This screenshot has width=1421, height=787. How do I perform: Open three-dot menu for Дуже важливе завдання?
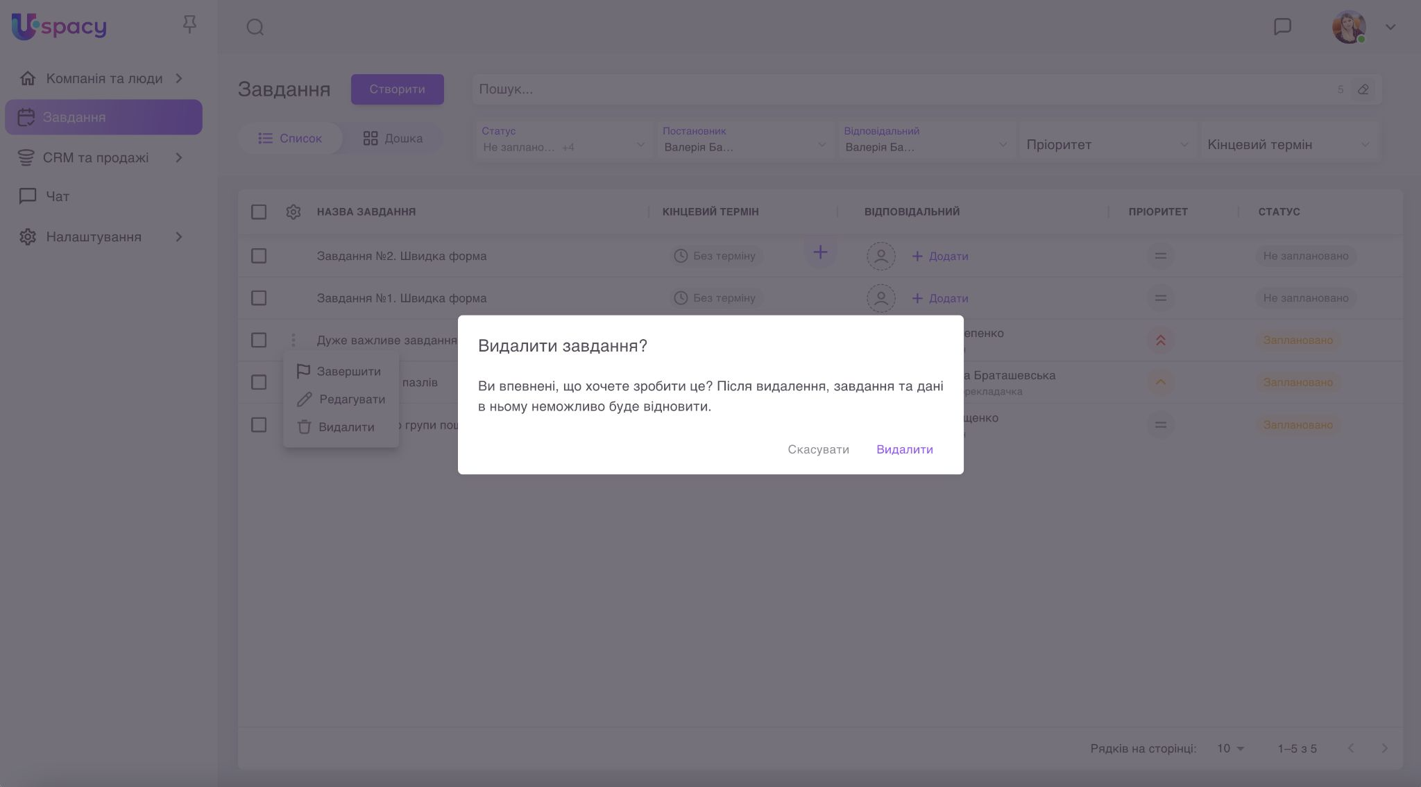(x=293, y=340)
